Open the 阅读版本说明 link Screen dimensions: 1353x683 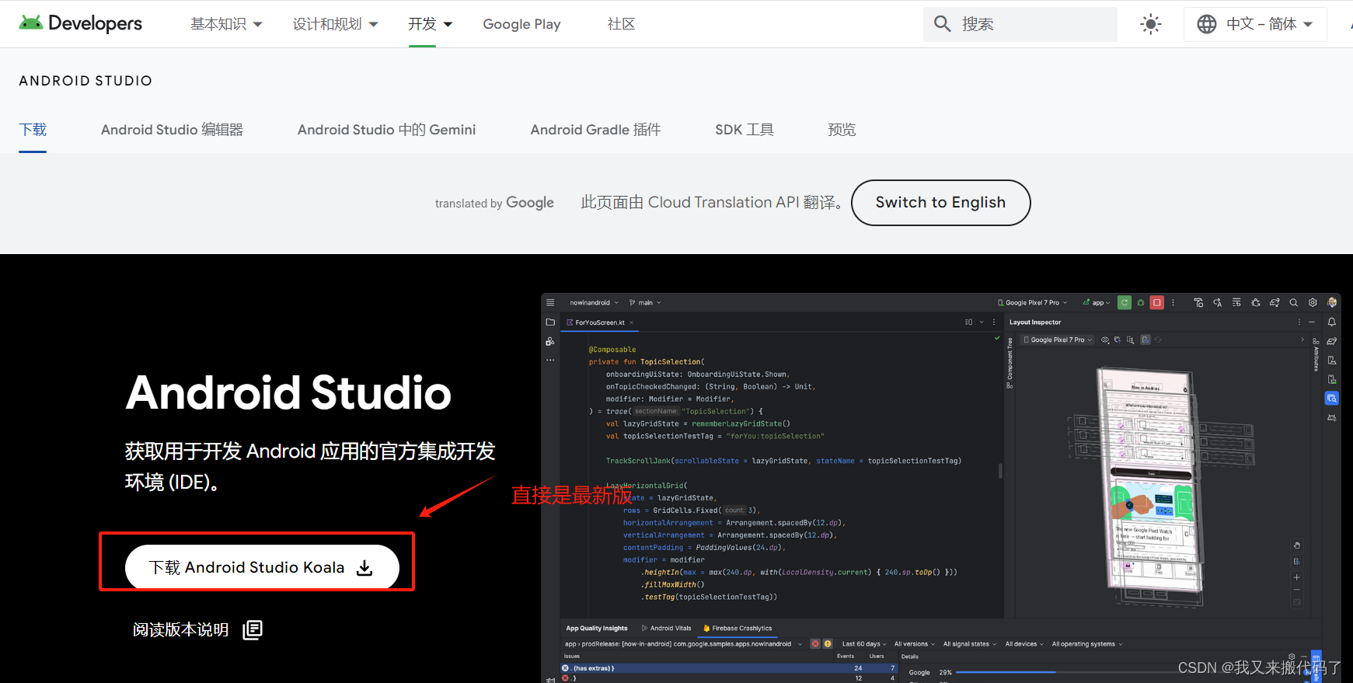click(197, 629)
